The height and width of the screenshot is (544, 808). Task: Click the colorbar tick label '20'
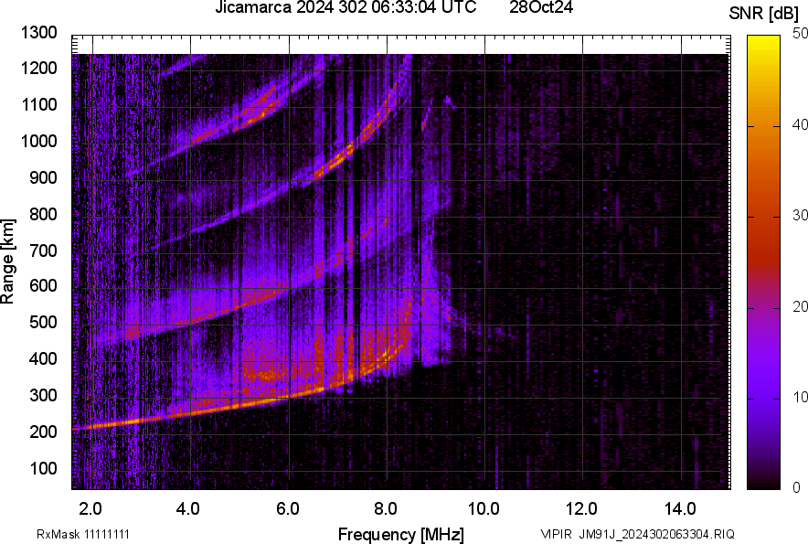[801, 307]
